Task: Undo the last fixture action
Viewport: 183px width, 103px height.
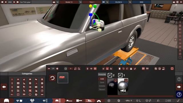Action: 123,69
